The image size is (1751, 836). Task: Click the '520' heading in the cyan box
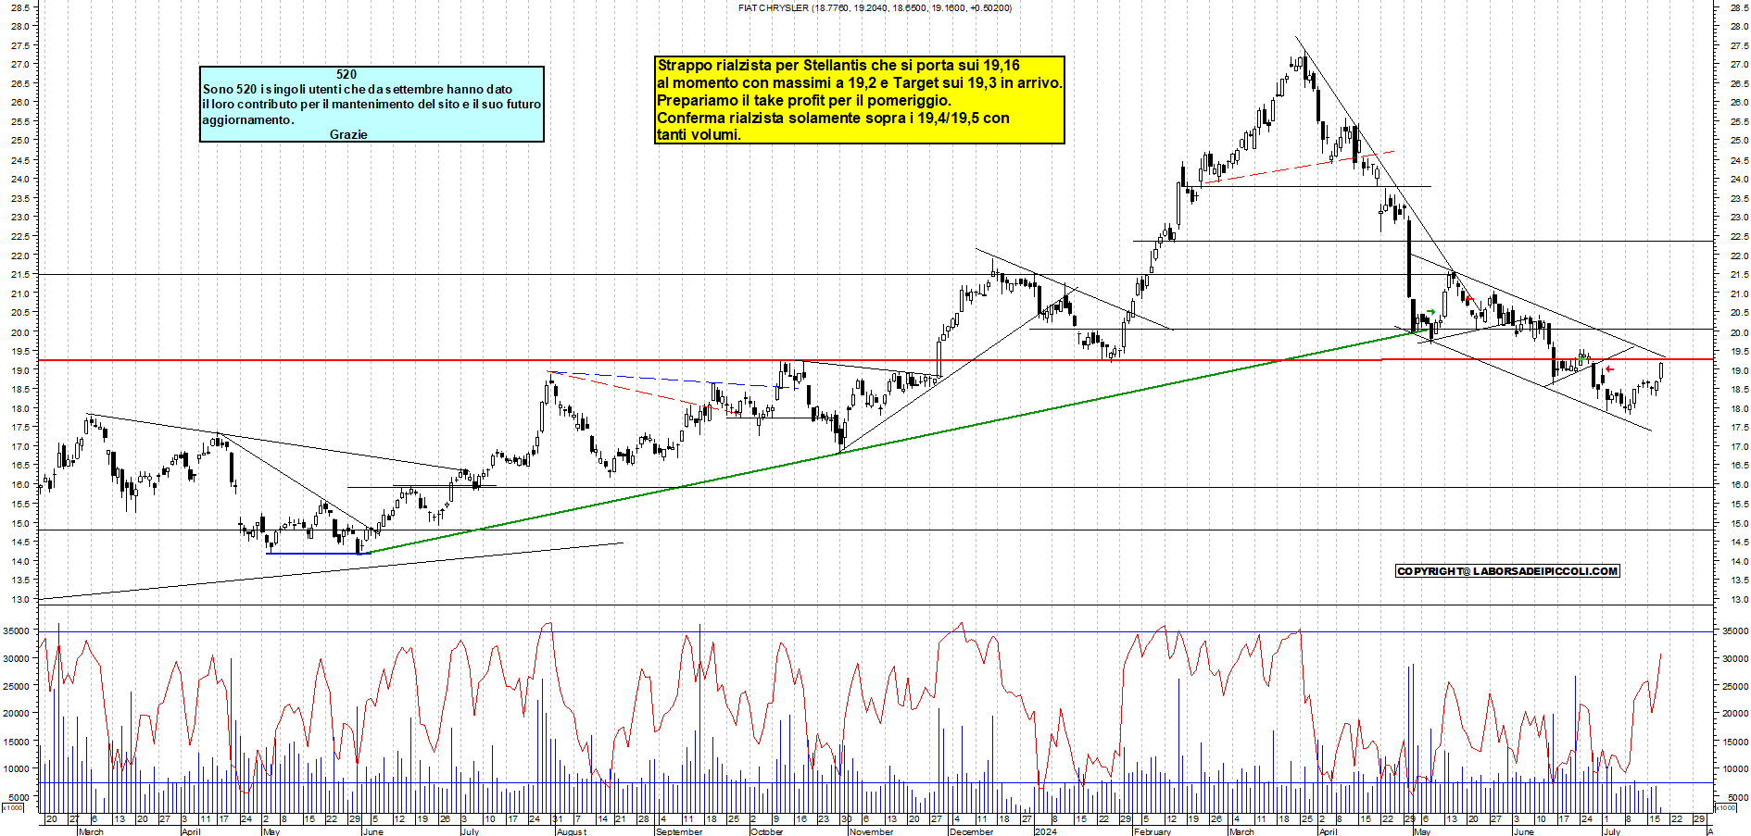click(x=346, y=74)
